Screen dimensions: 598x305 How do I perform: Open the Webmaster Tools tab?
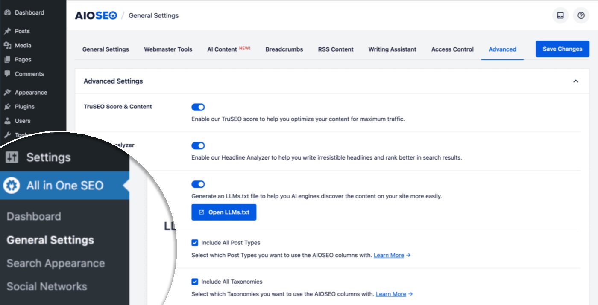tap(168, 49)
